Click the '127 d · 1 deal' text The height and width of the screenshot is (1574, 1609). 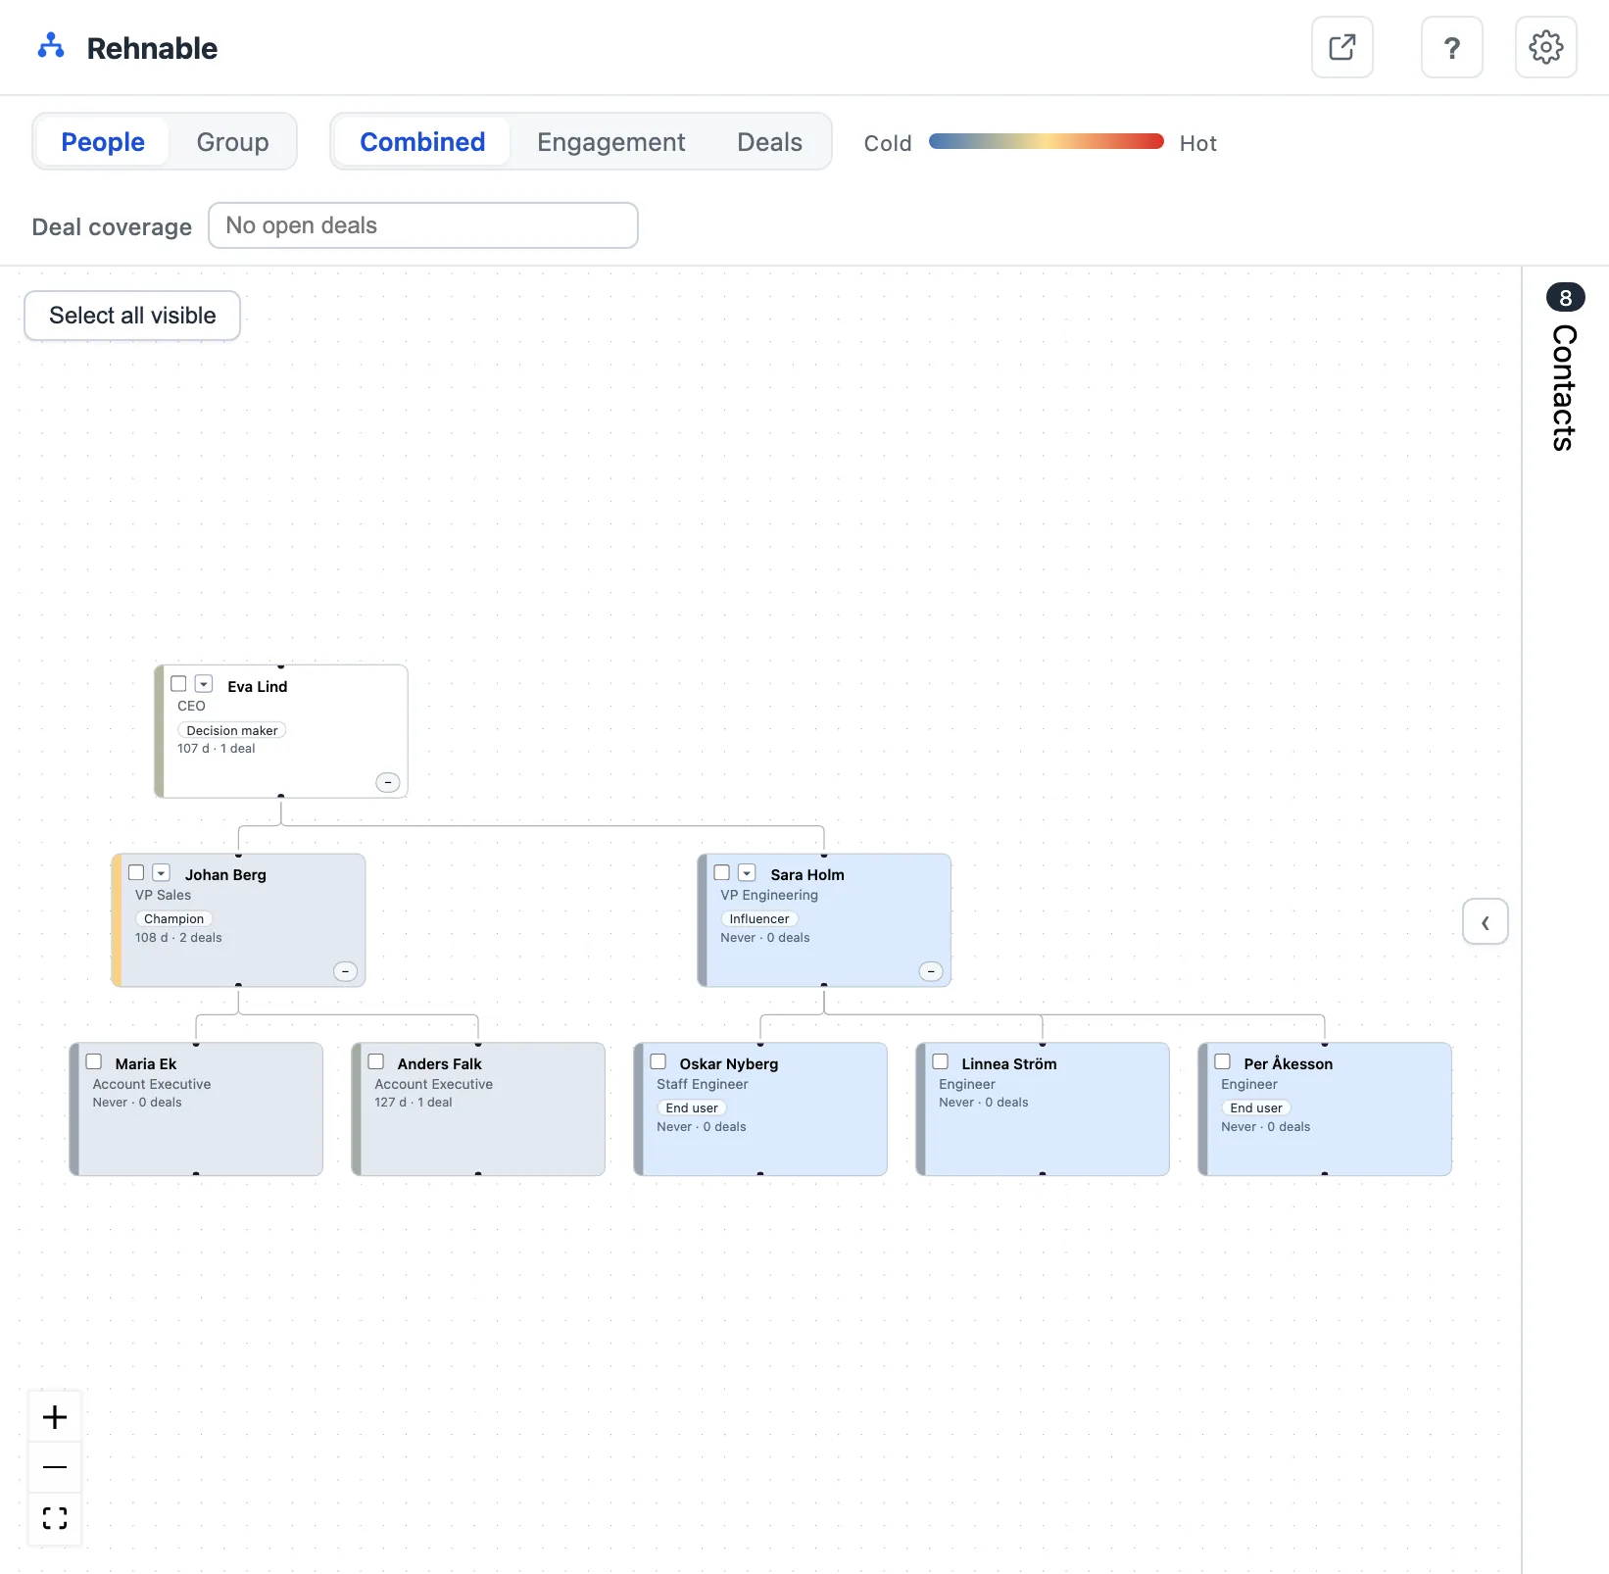[414, 1103]
